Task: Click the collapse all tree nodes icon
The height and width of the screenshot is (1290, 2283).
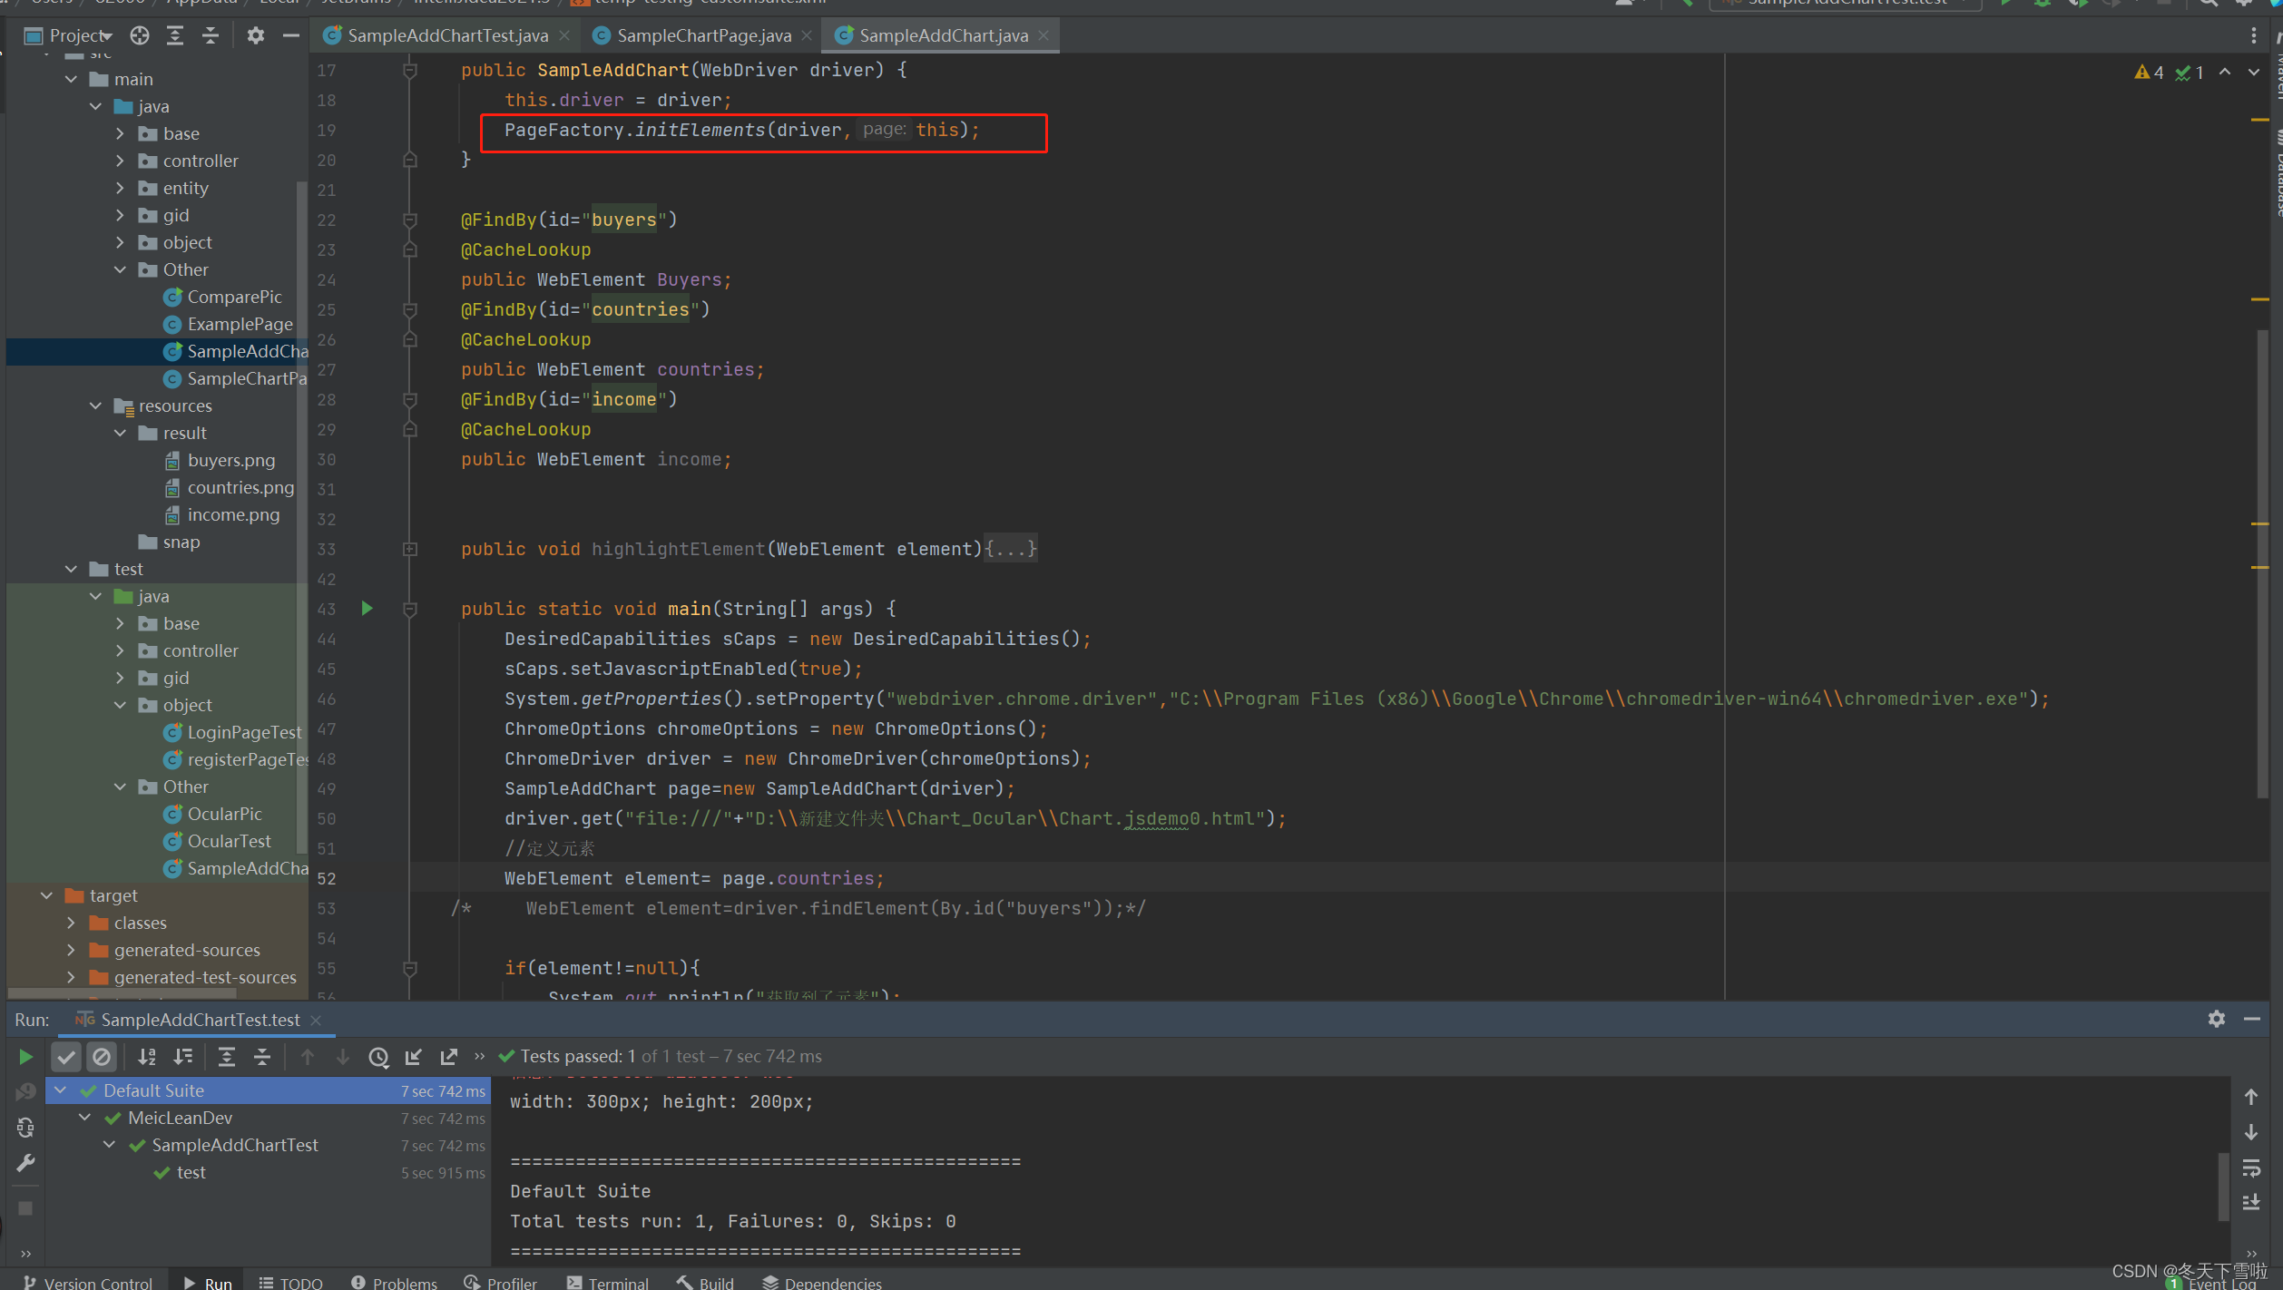Action: pyautogui.click(x=209, y=37)
